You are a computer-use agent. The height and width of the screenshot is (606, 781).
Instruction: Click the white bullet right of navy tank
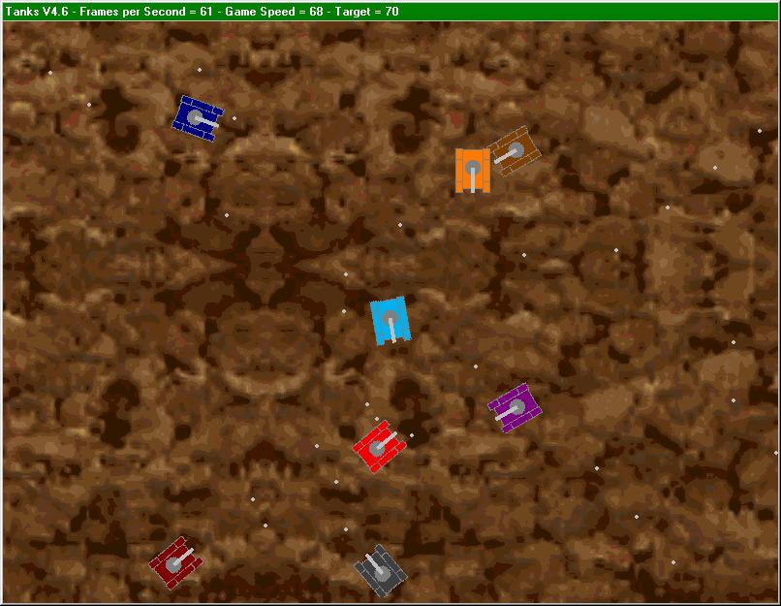(234, 118)
